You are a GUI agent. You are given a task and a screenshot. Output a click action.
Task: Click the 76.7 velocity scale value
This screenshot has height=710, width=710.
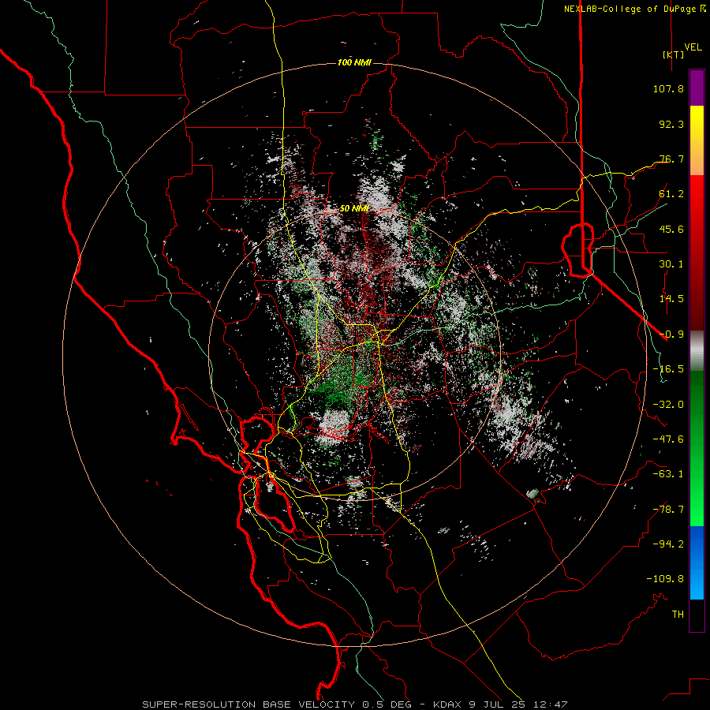[671, 159]
